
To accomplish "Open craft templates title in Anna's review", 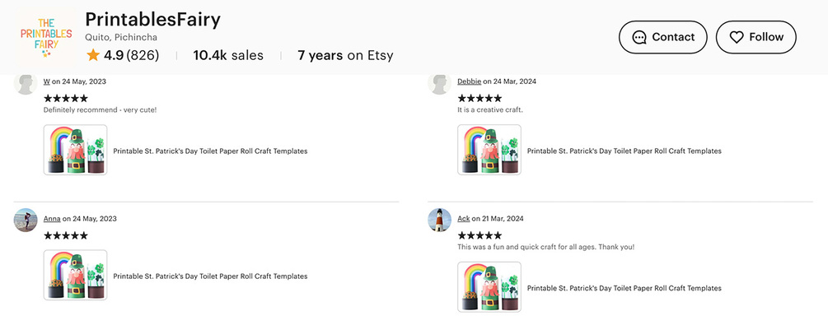I will click(x=210, y=276).
